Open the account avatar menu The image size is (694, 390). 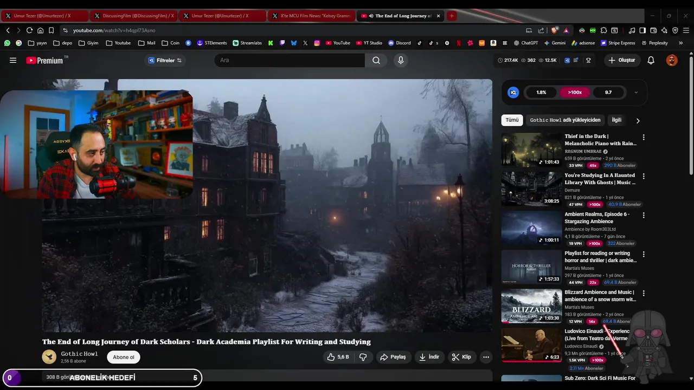pyautogui.click(x=672, y=60)
